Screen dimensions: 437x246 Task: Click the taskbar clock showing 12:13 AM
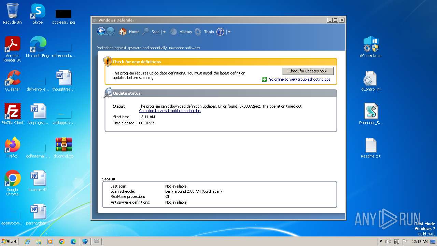(x=420, y=242)
